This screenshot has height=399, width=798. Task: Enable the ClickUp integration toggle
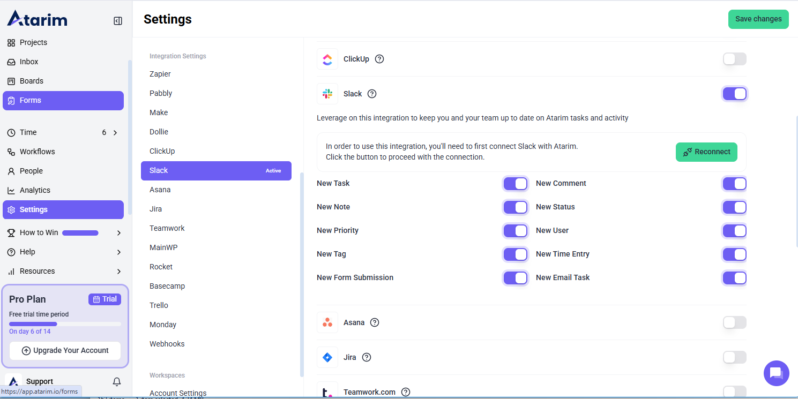click(734, 59)
